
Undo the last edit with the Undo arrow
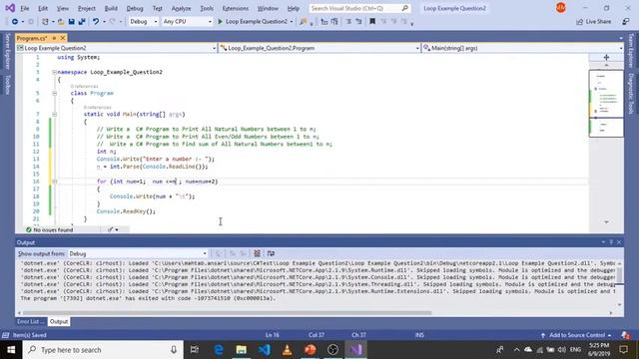96,22
